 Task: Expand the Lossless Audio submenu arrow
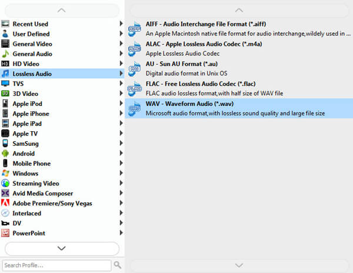[121, 73]
